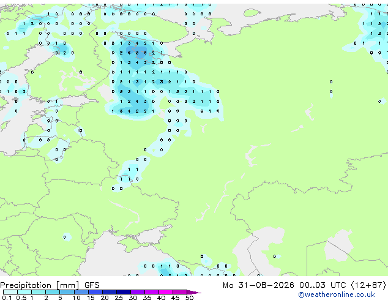Click the 'Precipitation [mm]' legend title
Screen dimensions: 388x300
(40, 285)
